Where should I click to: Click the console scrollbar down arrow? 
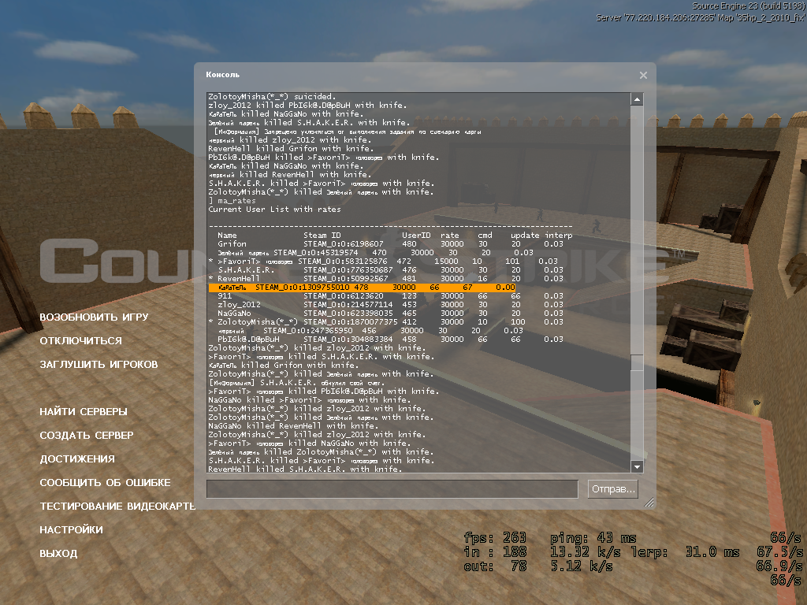tap(637, 466)
